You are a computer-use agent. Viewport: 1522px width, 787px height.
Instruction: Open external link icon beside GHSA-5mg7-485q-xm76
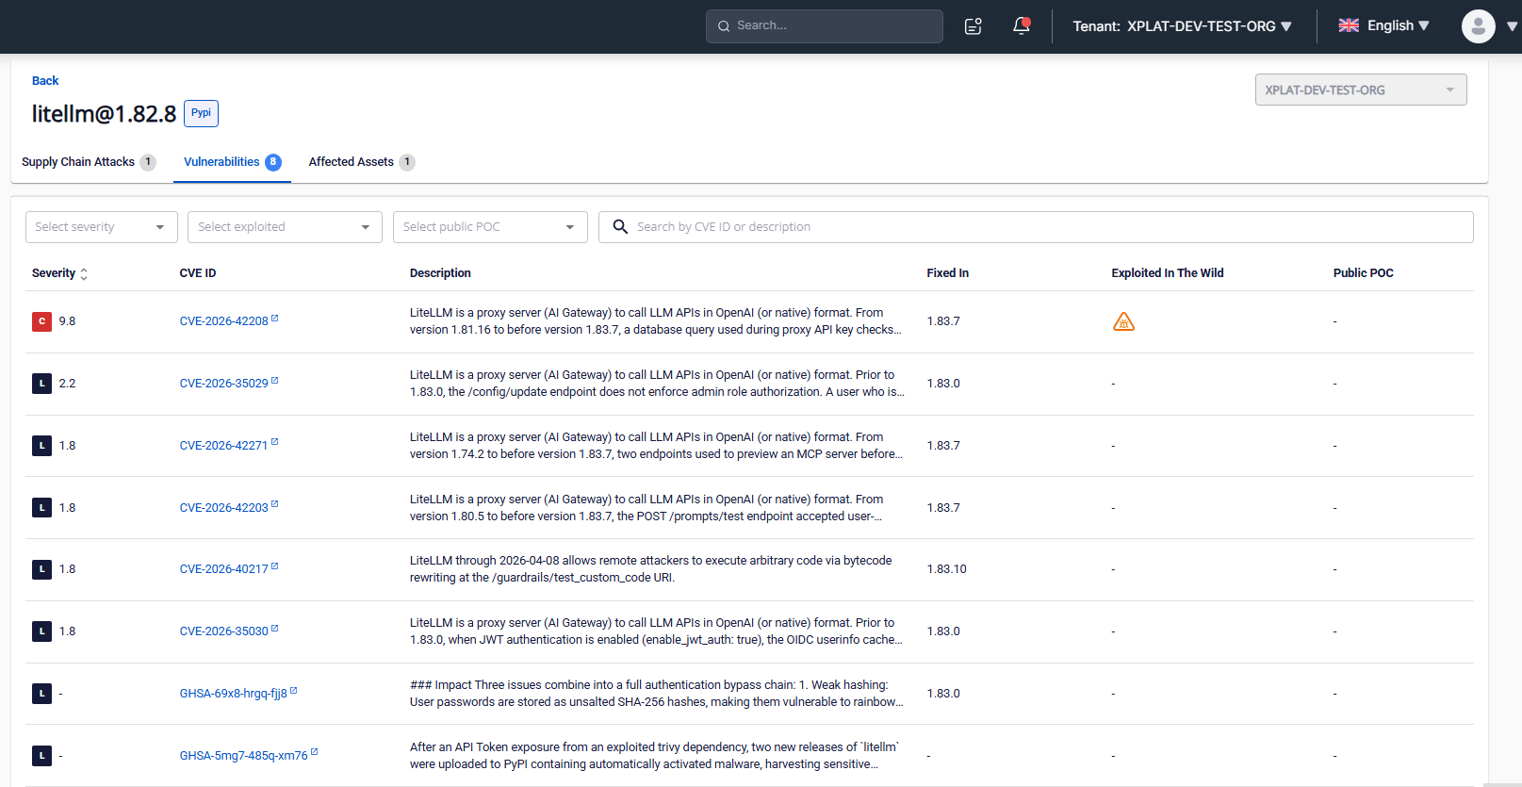(x=315, y=752)
